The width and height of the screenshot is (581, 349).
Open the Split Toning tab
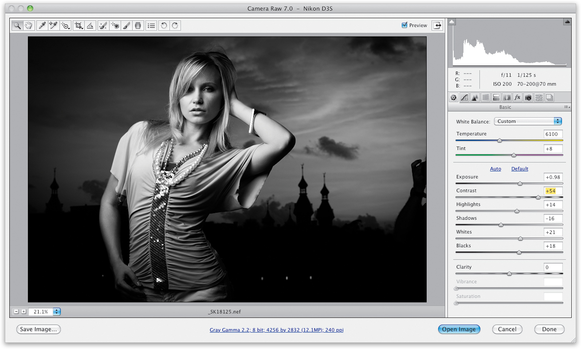(496, 98)
